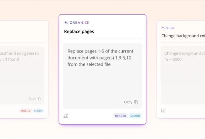Click the ORGANIZE category label
The height and width of the screenshot is (139, 205).
pos(79,23)
